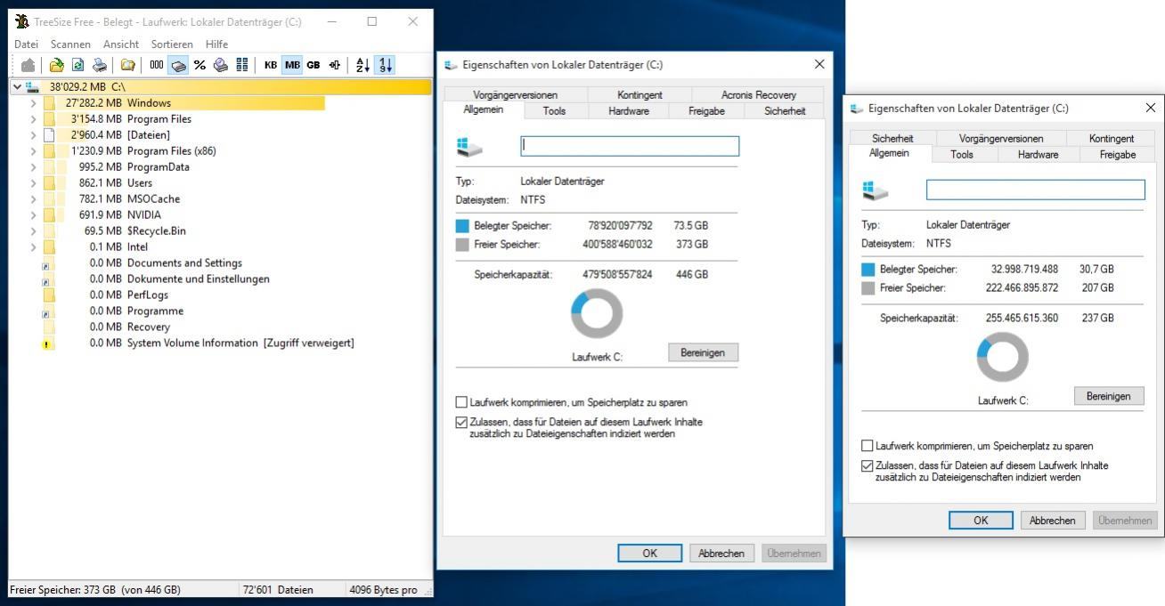This screenshot has height=606, width=1165.
Task: Click the automatic units toolbar icon
Action: [x=335, y=65]
